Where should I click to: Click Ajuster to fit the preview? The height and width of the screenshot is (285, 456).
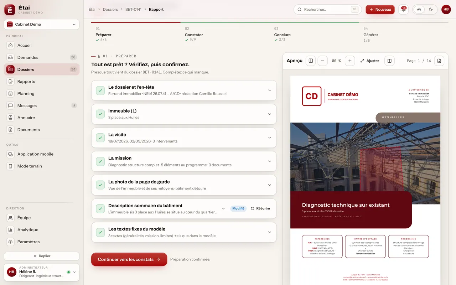369,61
